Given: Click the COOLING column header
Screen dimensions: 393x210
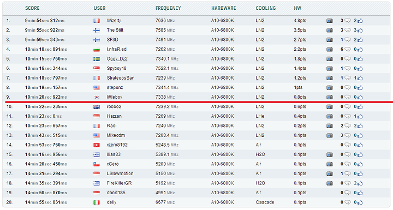Looking at the screenshot, I should pos(266,8).
